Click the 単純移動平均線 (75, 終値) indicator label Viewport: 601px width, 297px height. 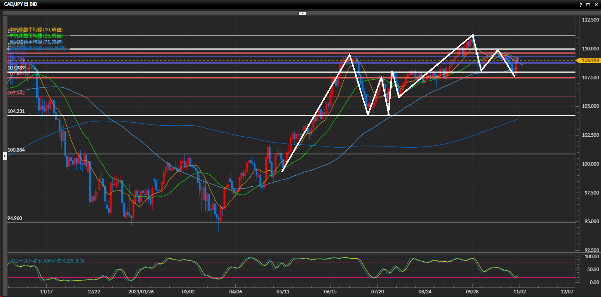point(36,42)
